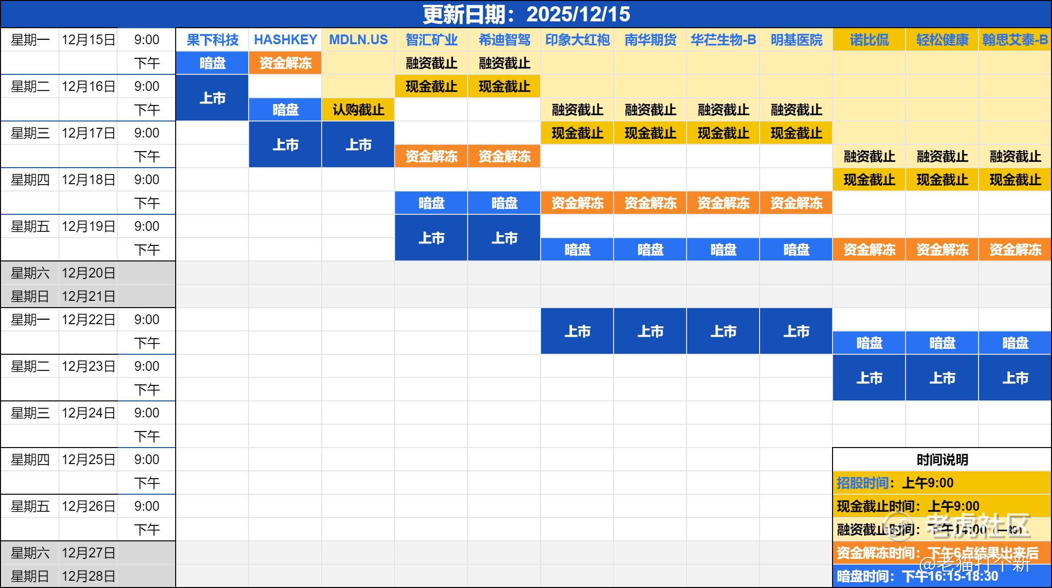Click the 更新日期 2025/12/15 title bar

[526, 14]
